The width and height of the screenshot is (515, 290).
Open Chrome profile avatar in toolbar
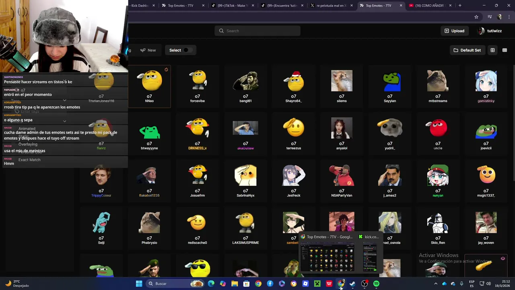[500, 17]
